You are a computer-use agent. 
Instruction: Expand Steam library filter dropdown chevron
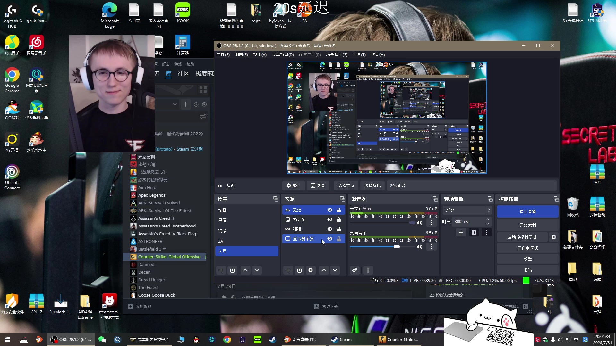click(x=175, y=104)
